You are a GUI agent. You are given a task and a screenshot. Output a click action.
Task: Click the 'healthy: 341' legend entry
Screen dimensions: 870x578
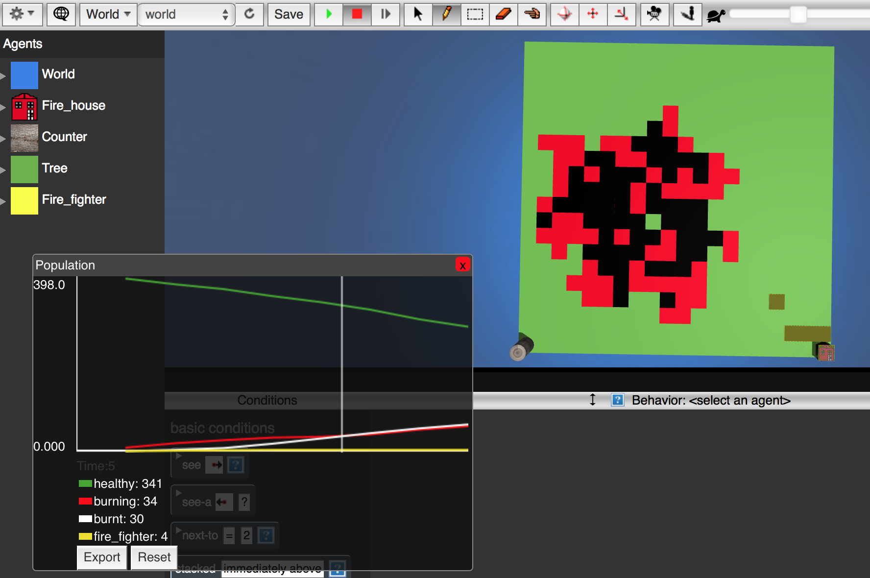pyautogui.click(x=121, y=483)
